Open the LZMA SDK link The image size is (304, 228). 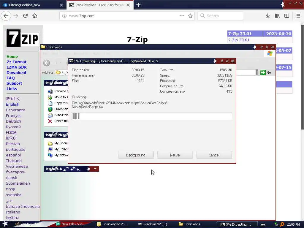[17, 67]
